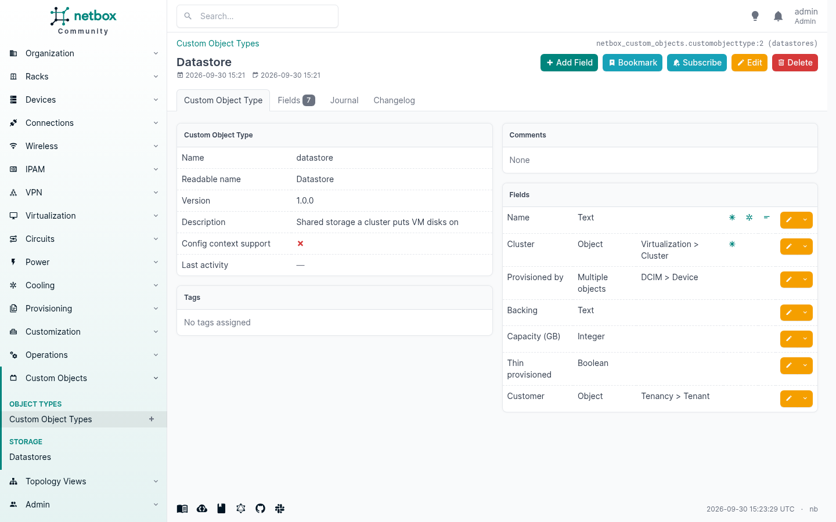Click the plus icon beside Custom Object Types

point(152,419)
